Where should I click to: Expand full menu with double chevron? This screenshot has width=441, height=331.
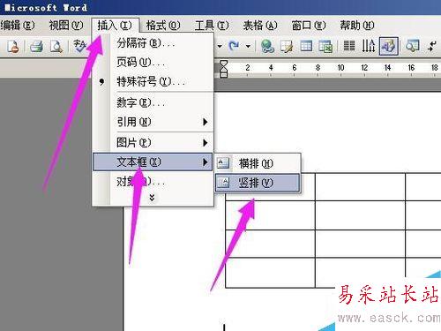[152, 198]
